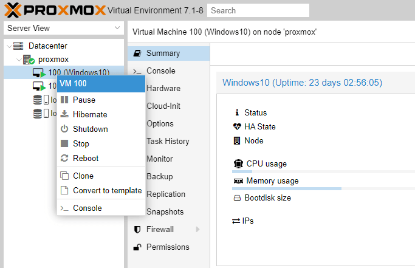415x268 pixels.
Task: Click the Hibernate download icon
Action: [64, 114]
